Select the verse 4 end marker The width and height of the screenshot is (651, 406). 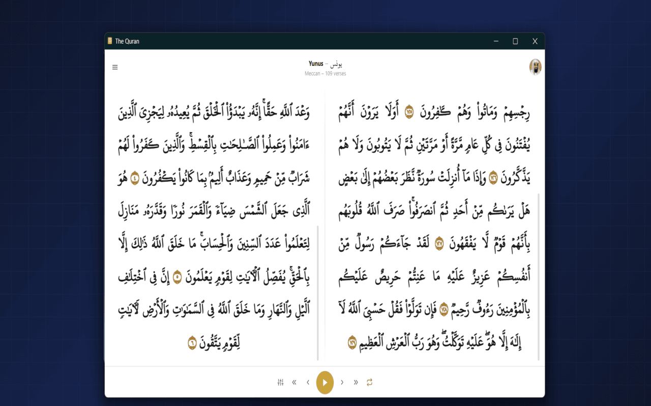pyautogui.click(x=134, y=179)
